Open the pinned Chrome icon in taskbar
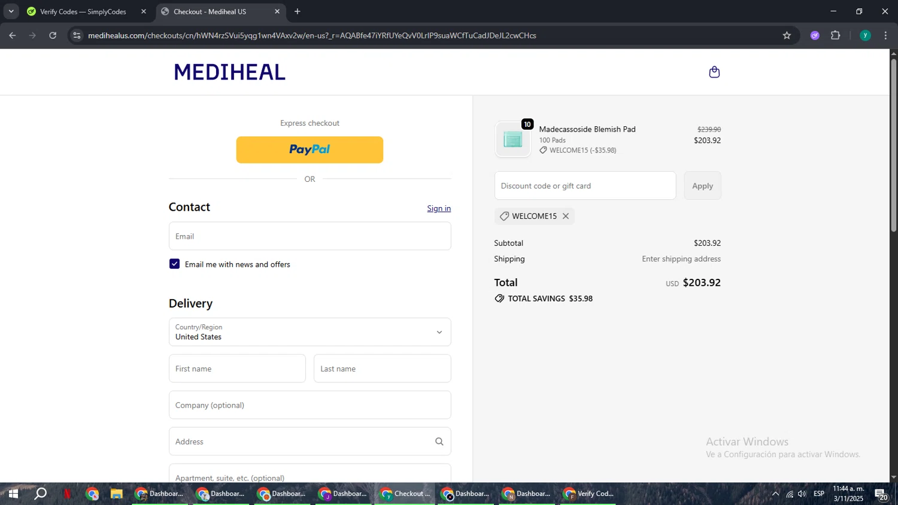898x505 pixels. click(92, 494)
